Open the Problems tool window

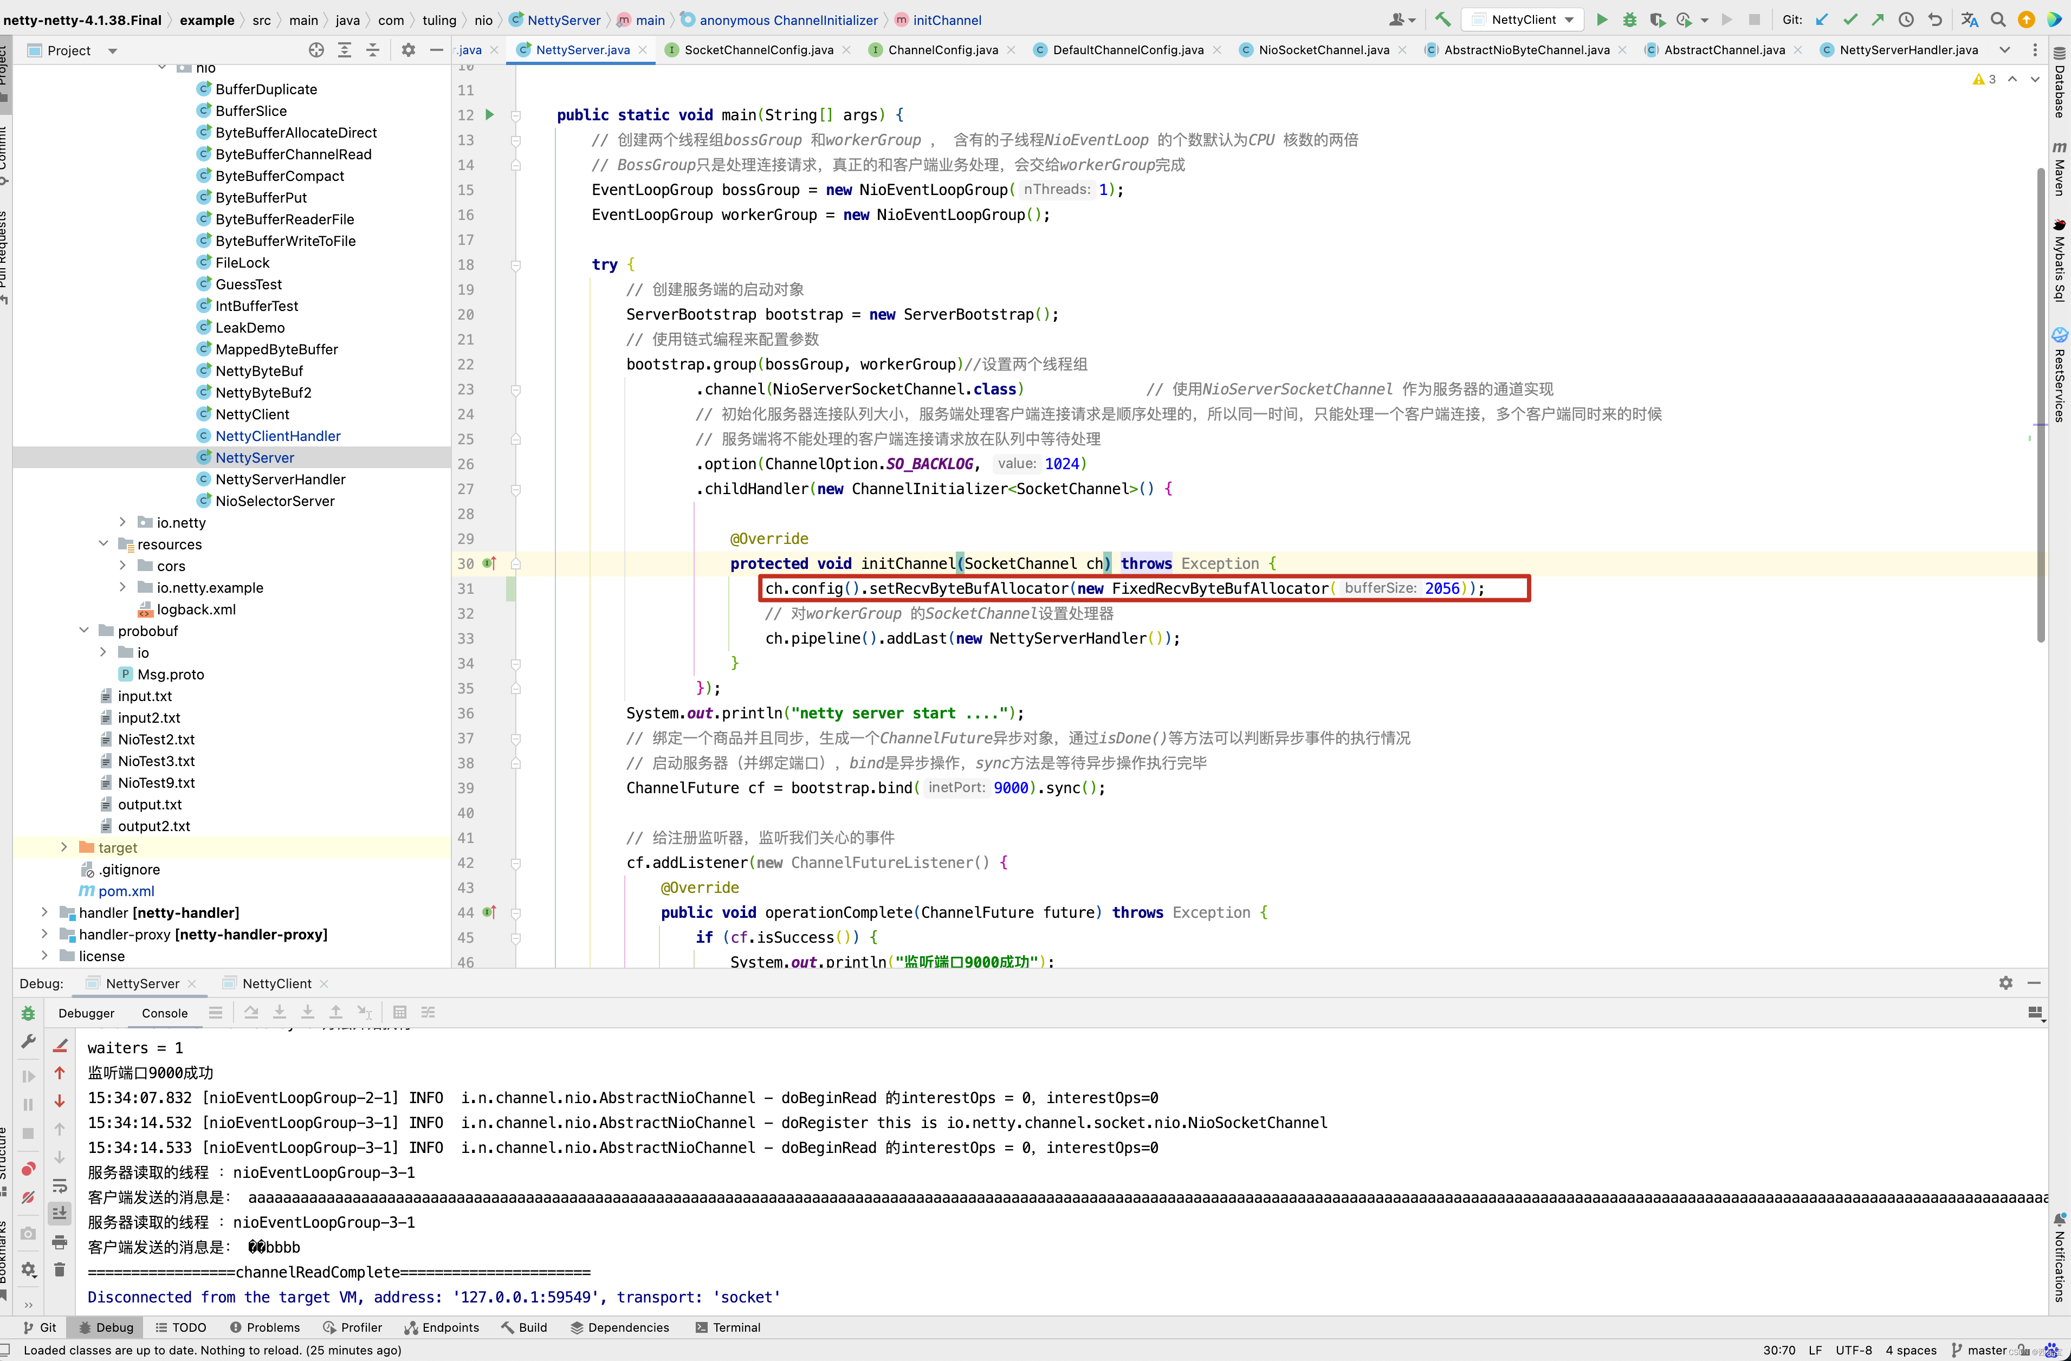(266, 1327)
